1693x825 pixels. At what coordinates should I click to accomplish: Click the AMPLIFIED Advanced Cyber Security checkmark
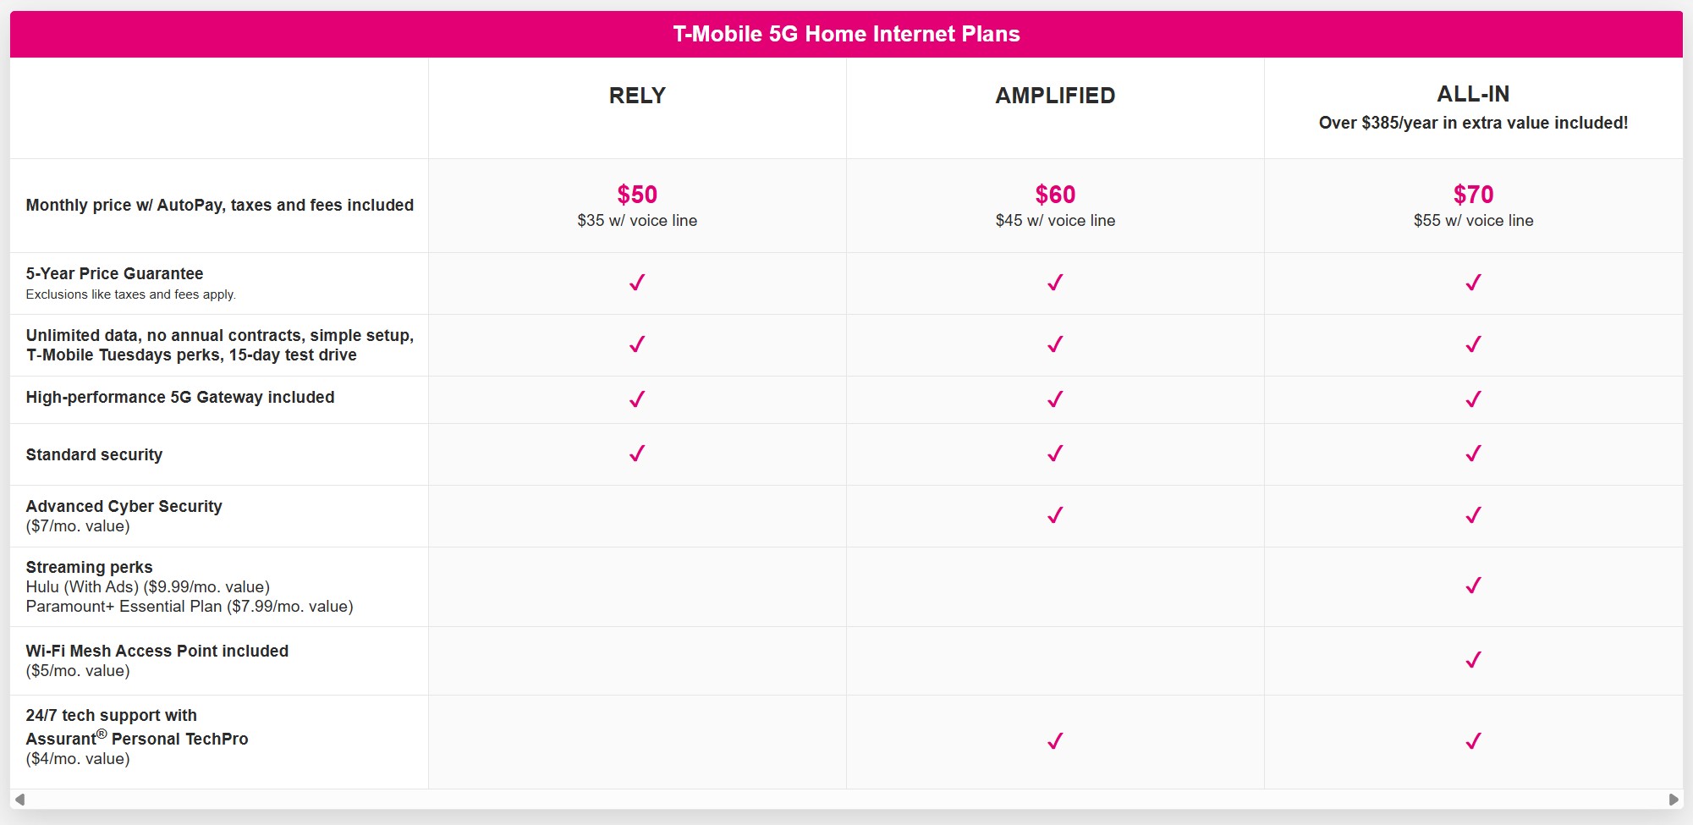(1054, 514)
